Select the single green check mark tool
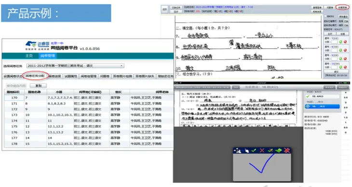Viewport: 352px width, 187px height. [x=254, y=150]
